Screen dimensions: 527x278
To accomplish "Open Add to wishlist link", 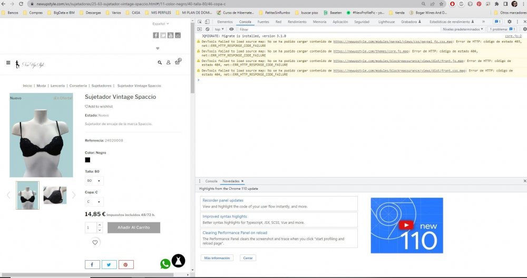I will (99, 106).
